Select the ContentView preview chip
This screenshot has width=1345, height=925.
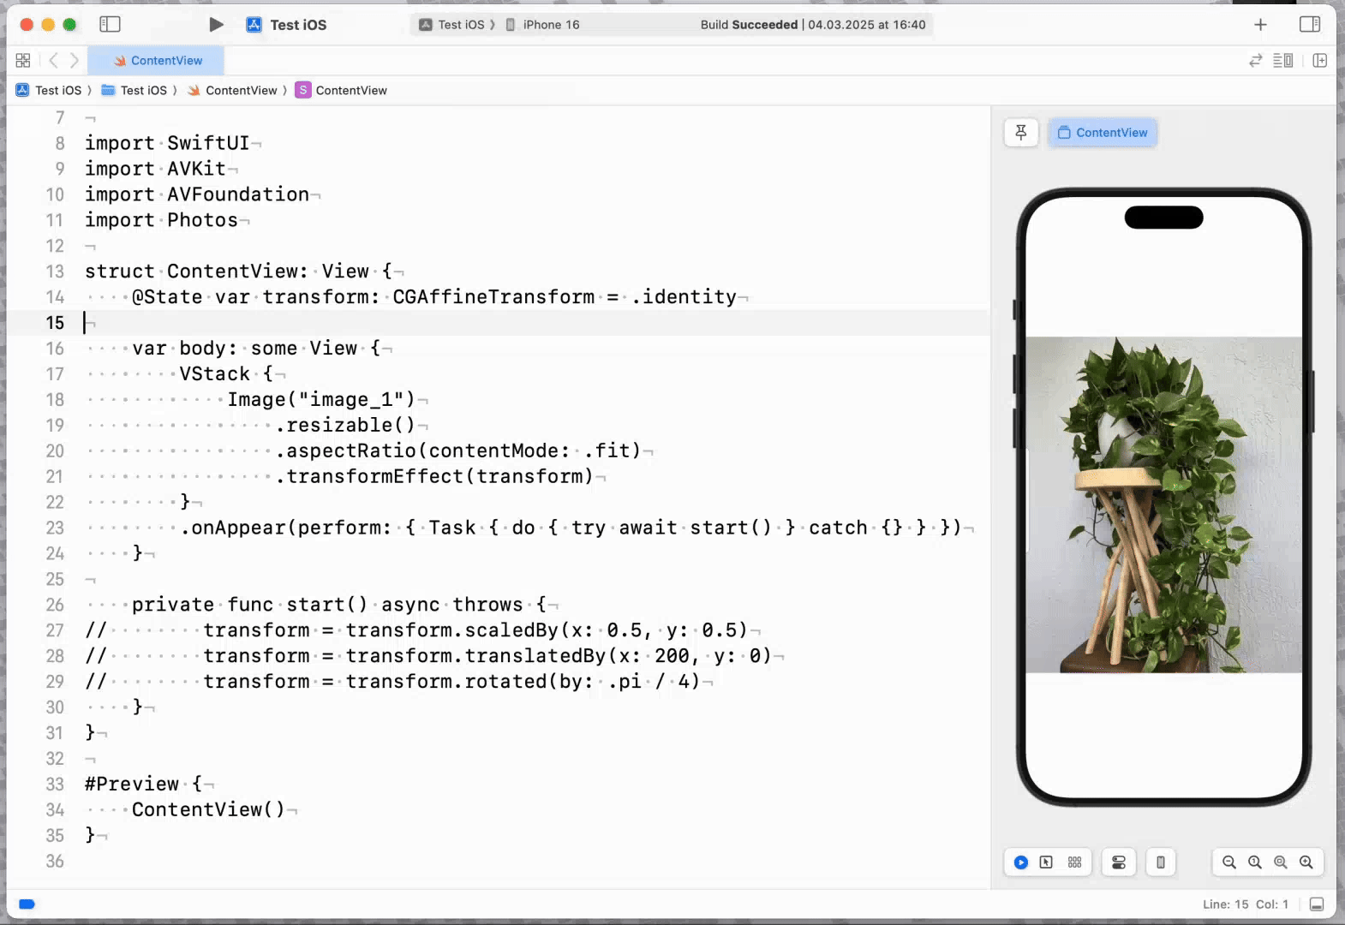pos(1103,133)
